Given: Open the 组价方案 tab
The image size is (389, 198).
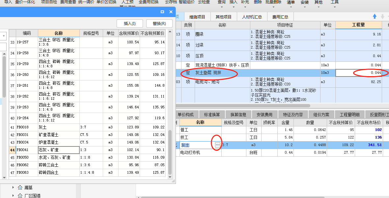Looking at the screenshot, I should (x=321, y=115).
